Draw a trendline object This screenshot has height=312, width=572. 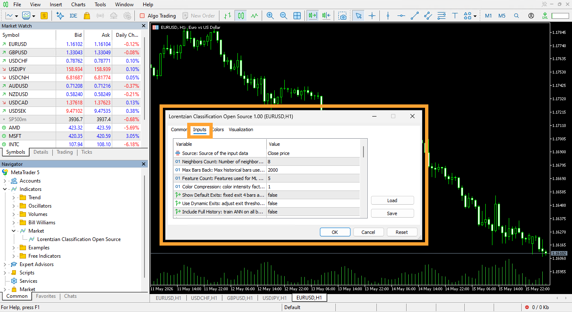(x=415, y=16)
